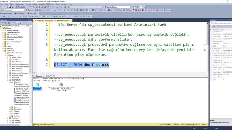
Task: Collapse the Aggregate Status properties section
Action: coord(211,30)
